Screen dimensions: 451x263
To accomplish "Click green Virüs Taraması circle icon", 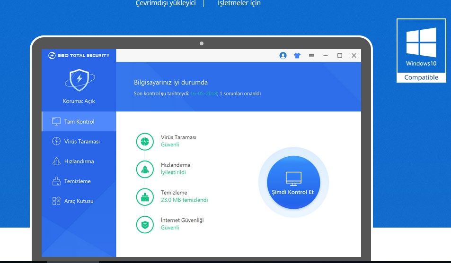I will pyautogui.click(x=145, y=142).
